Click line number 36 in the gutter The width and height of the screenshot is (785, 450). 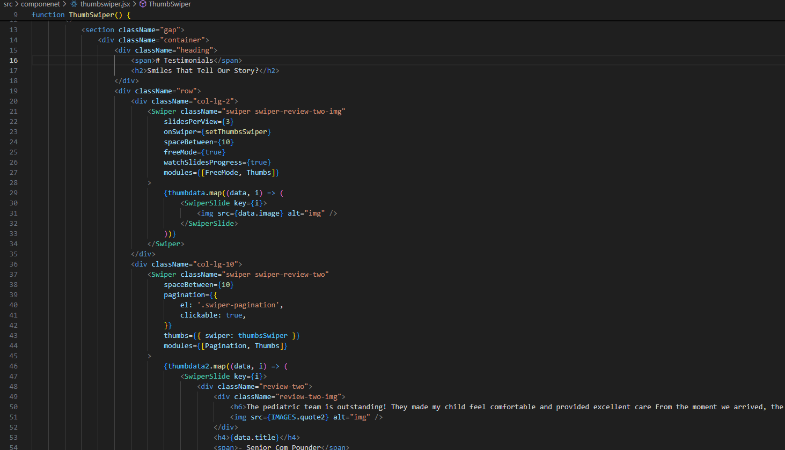pyautogui.click(x=13, y=264)
